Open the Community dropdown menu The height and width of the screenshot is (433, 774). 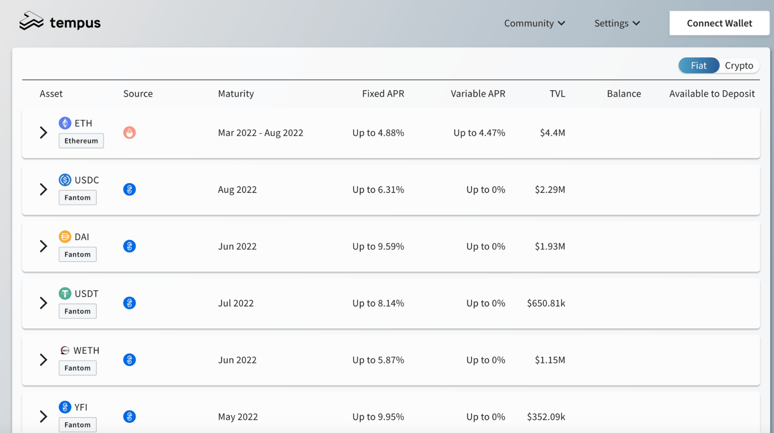(x=534, y=23)
